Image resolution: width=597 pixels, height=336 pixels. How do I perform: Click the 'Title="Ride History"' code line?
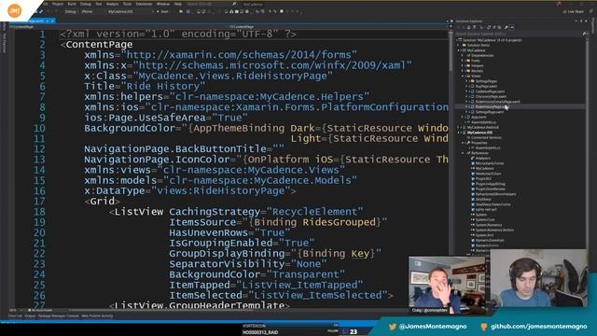pyautogui.click(x=145, y=86)
